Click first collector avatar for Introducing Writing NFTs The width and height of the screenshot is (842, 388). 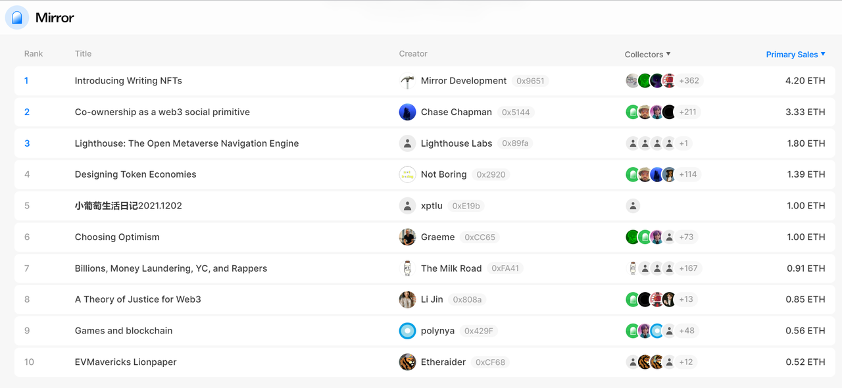pos(632,81)
